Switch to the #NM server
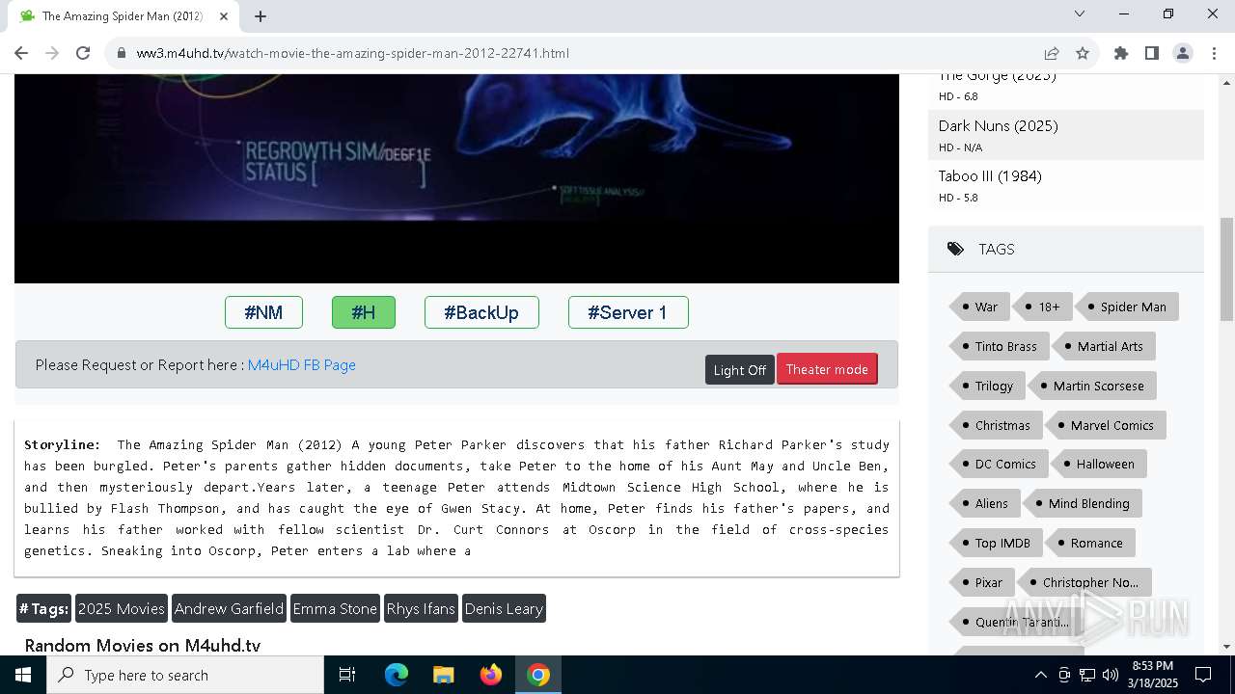Image resolution: width=1235 pixels, height=694 pixels. click(263, 312)
